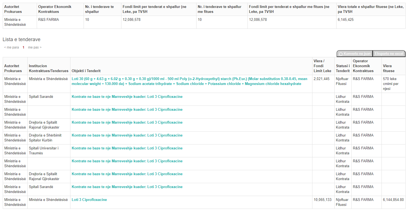Open the bottom Rajonal Gjirokastër contract link

[127, 174]
